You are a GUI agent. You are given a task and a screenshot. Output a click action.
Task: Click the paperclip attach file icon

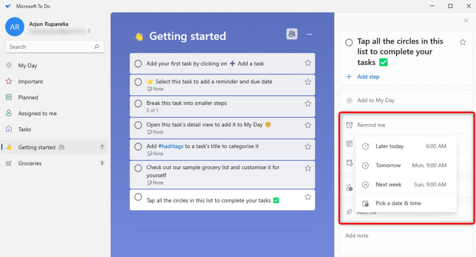(x=350, y=212)
